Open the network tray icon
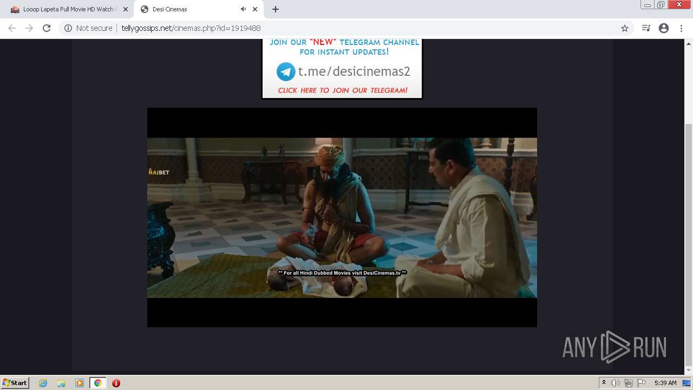This screenshot has width=693, height=390. (628, 383)
